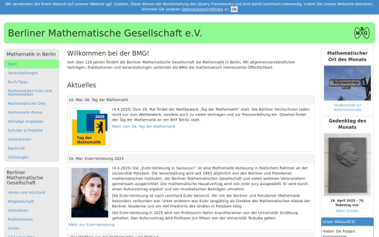The image size is (379, 237).
Task: Dismiss the cookie notice with Ok
Action: 234,9
